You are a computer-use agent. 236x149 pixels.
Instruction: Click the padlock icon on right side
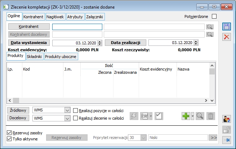click(227, 130)
